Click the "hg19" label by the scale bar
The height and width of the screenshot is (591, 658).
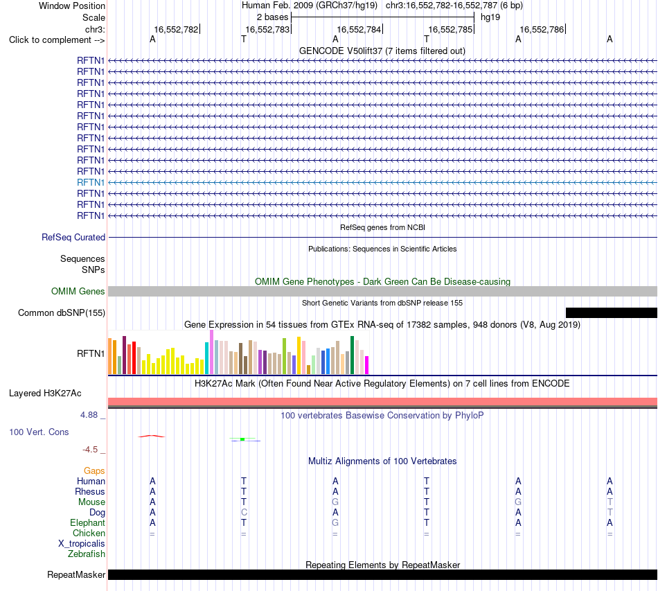490,17
